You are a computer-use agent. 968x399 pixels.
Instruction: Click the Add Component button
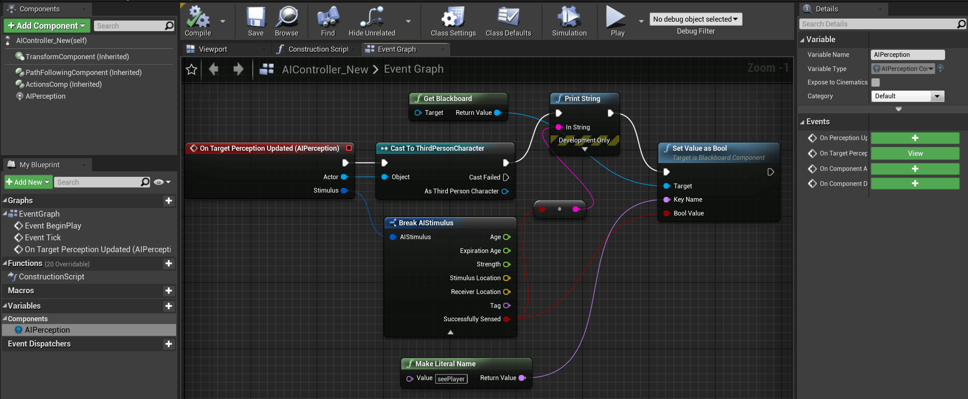point(47,26)
